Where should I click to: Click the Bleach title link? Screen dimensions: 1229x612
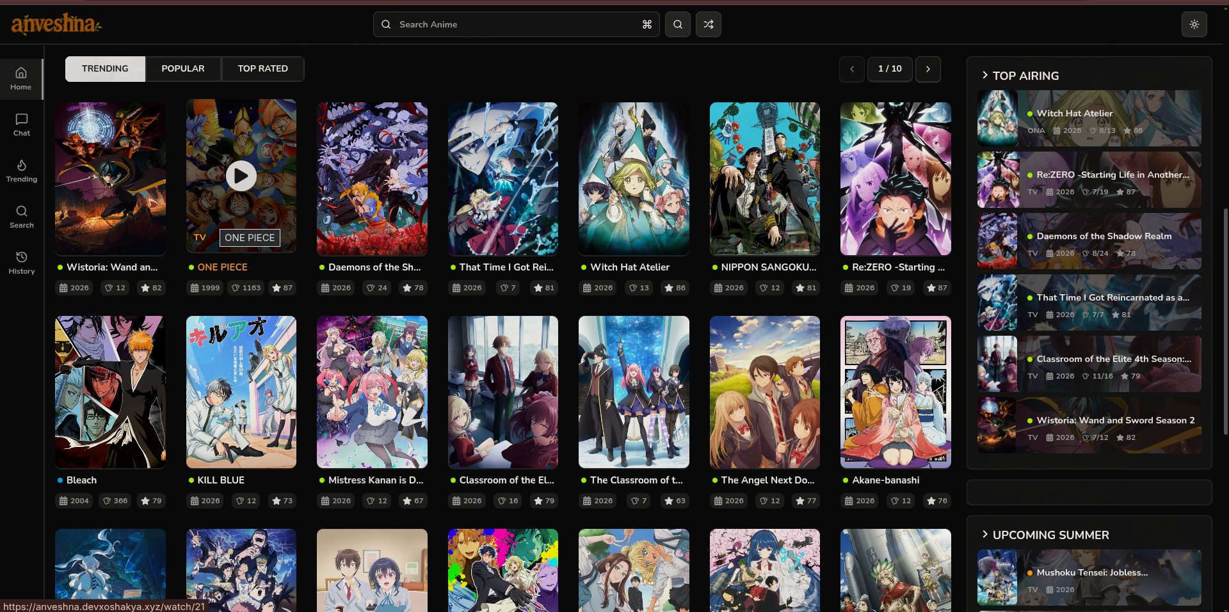(81, 480)
